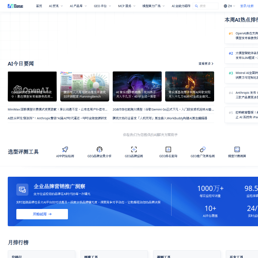Screen dimensions: 258x258
Task: Open 查看更多 in AI今日要闻
Action: 206,64
